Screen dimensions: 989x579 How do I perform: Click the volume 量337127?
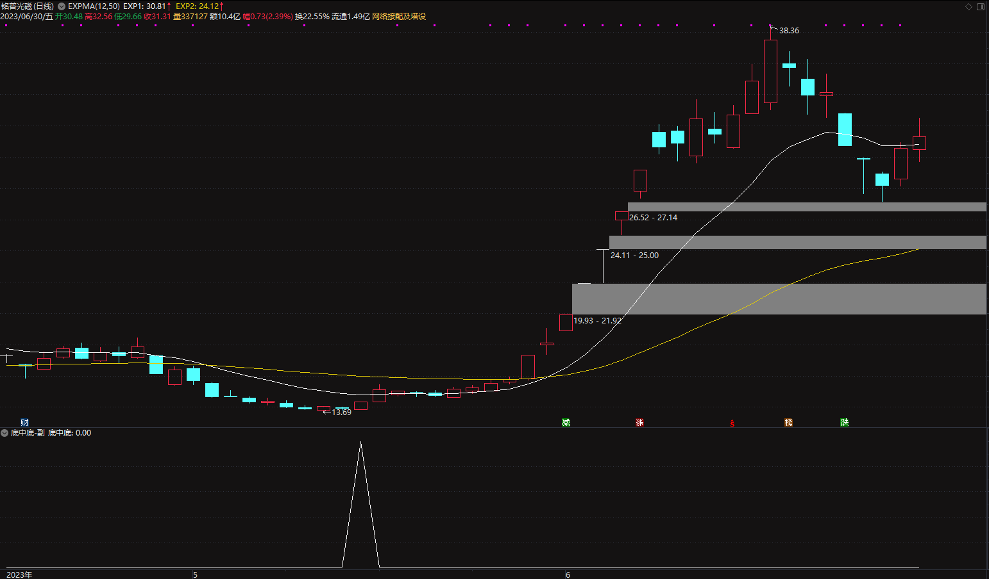pos(190,17)
